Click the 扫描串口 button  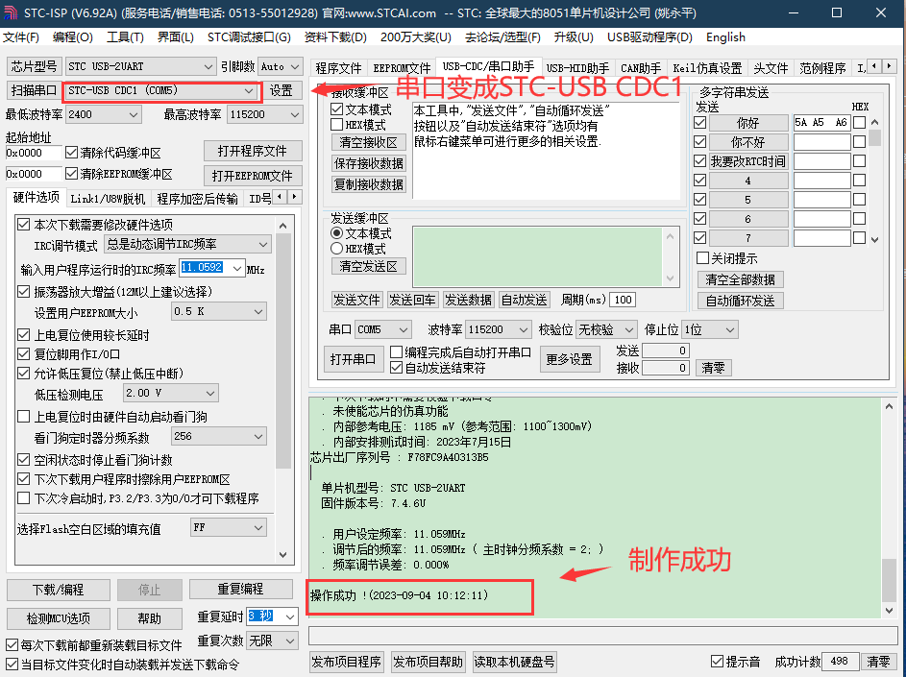(34, 90)
